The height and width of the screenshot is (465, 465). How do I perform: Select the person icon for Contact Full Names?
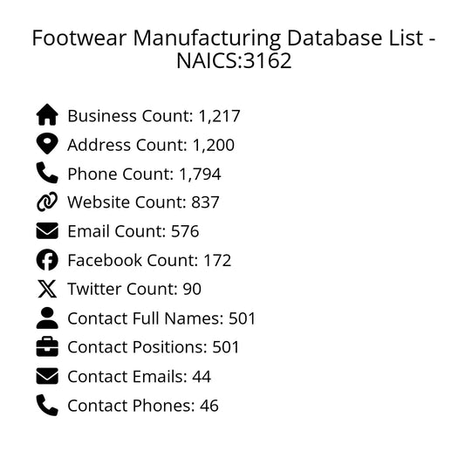pos(47,318)
